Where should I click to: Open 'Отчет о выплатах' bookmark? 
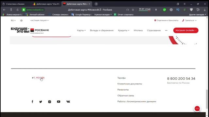(124, 15)
